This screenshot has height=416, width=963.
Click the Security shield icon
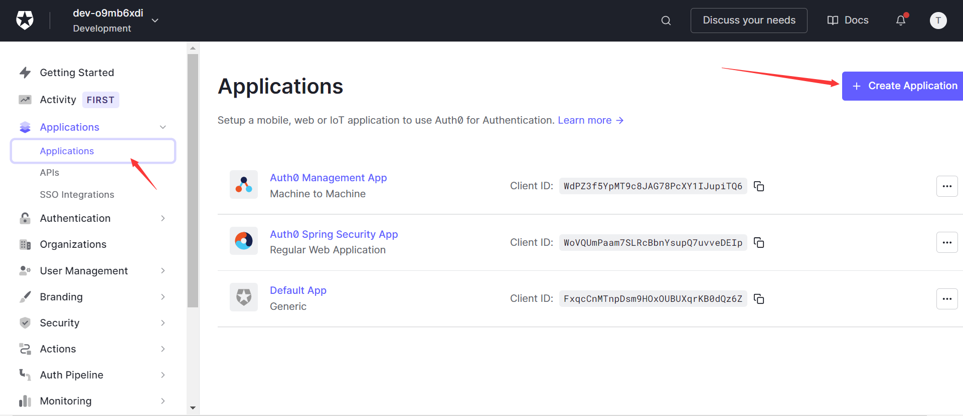pos(25,323)
